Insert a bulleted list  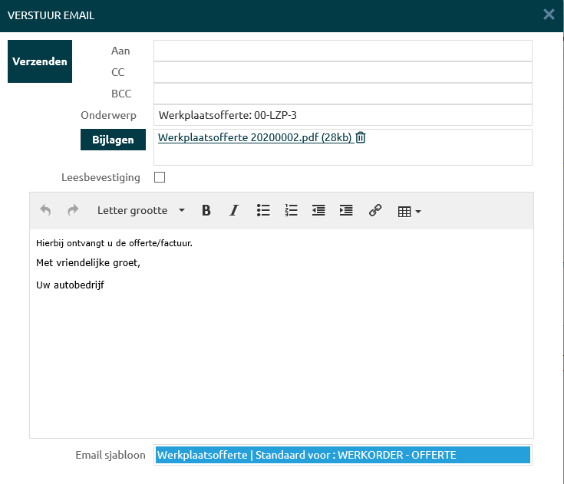tap(263, 210)
